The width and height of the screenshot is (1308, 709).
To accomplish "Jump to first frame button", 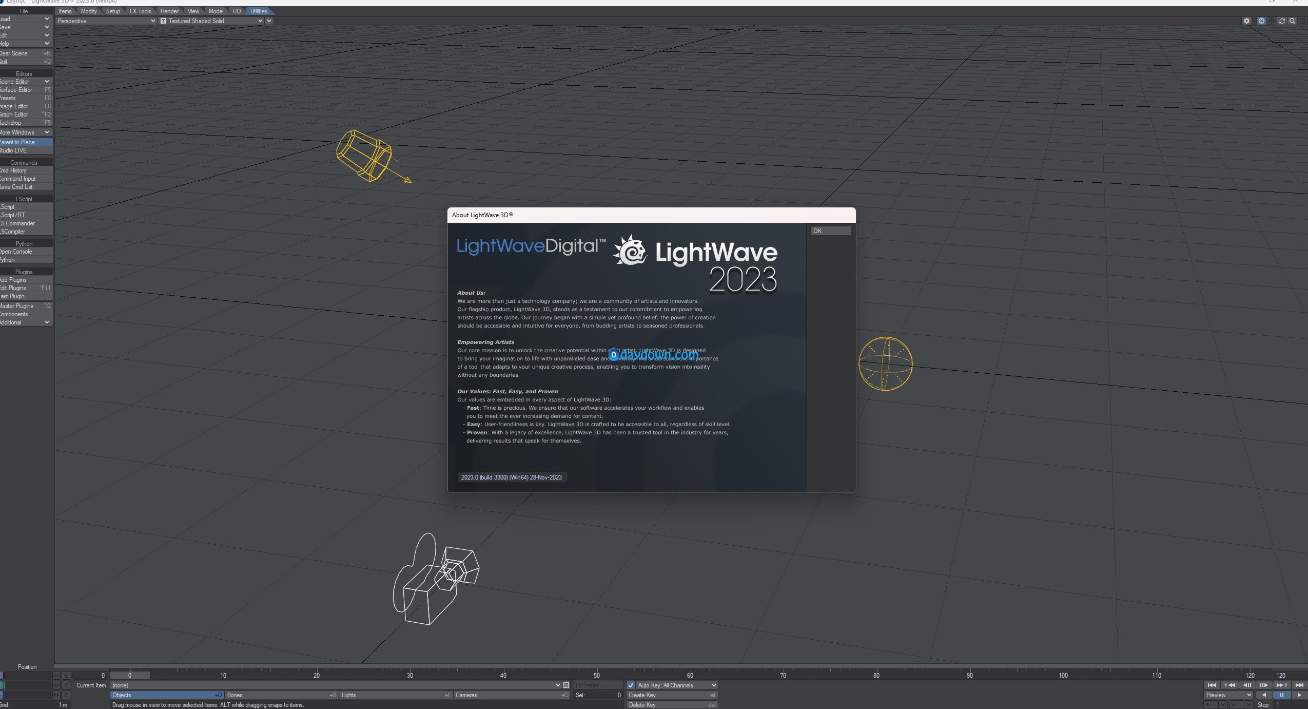I will click(x=1212, y=685).
